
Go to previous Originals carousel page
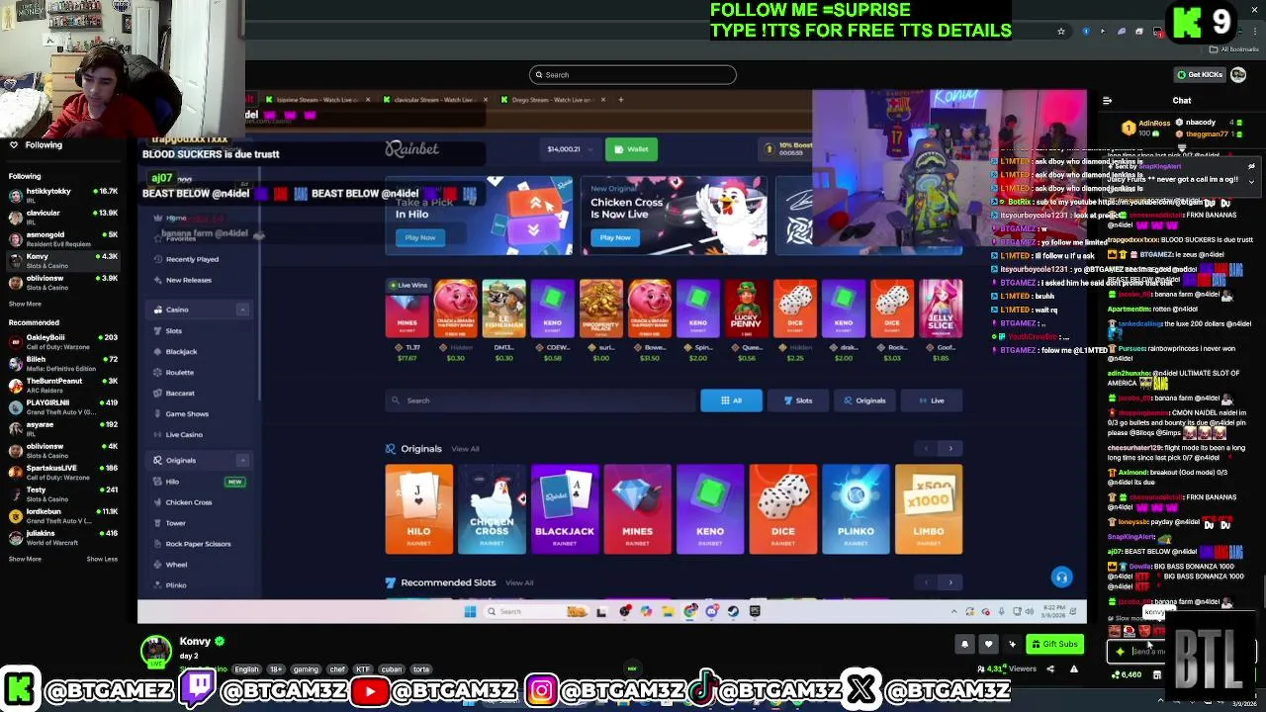point(927,449)
